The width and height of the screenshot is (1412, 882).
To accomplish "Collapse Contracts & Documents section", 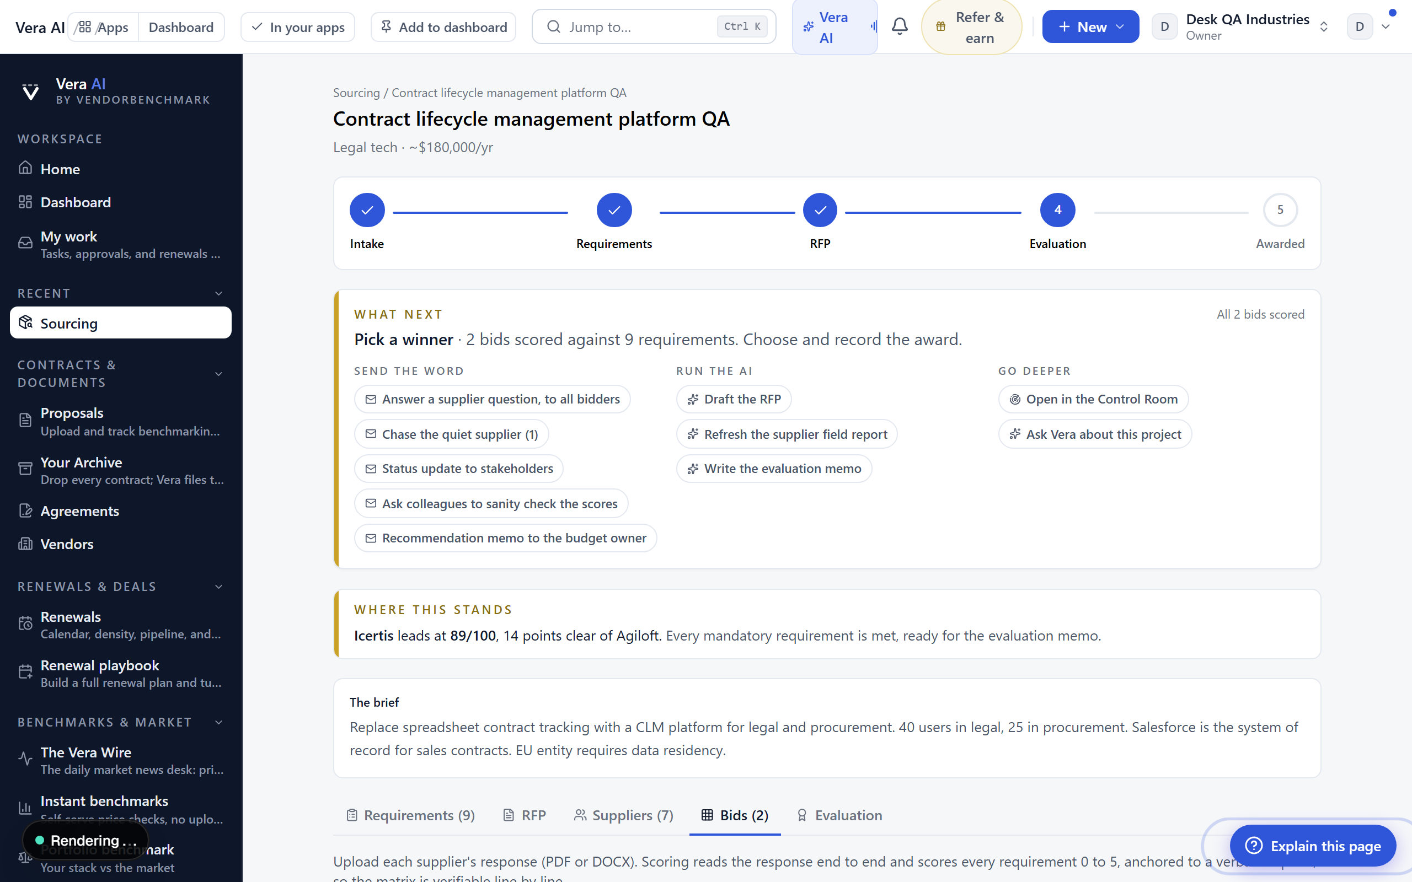I will pyautogui.click(x=219, y=374).
